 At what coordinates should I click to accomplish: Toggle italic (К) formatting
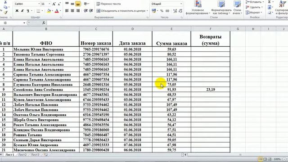tap(22, 11)
